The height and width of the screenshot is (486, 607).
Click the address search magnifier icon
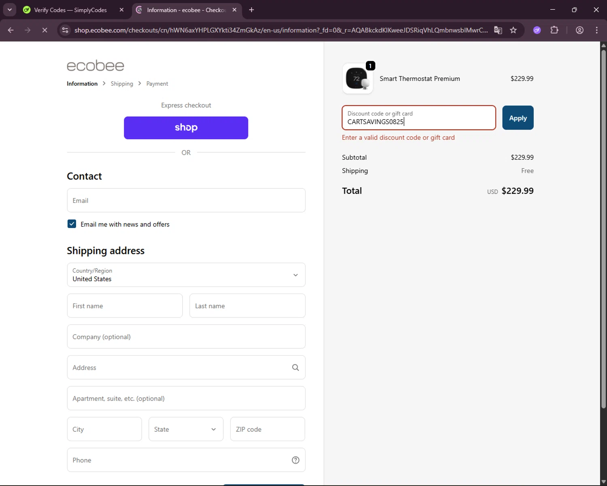pyautogui.click(x=295, y=367)
